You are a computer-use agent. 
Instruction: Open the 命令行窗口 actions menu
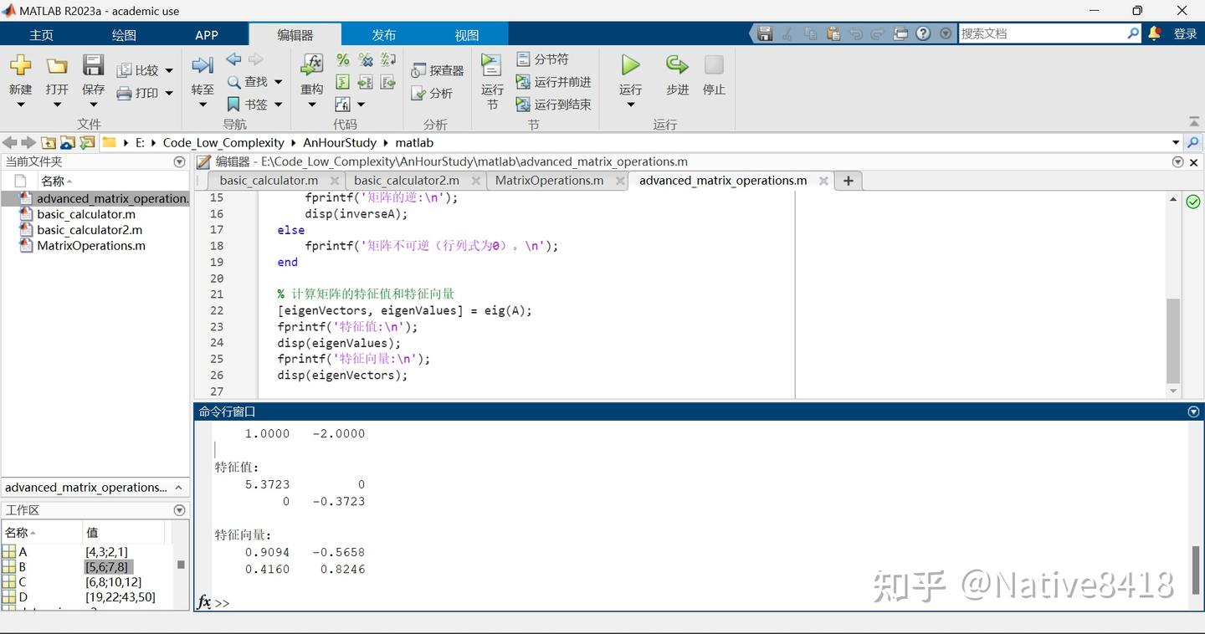tap(1193, 412)
